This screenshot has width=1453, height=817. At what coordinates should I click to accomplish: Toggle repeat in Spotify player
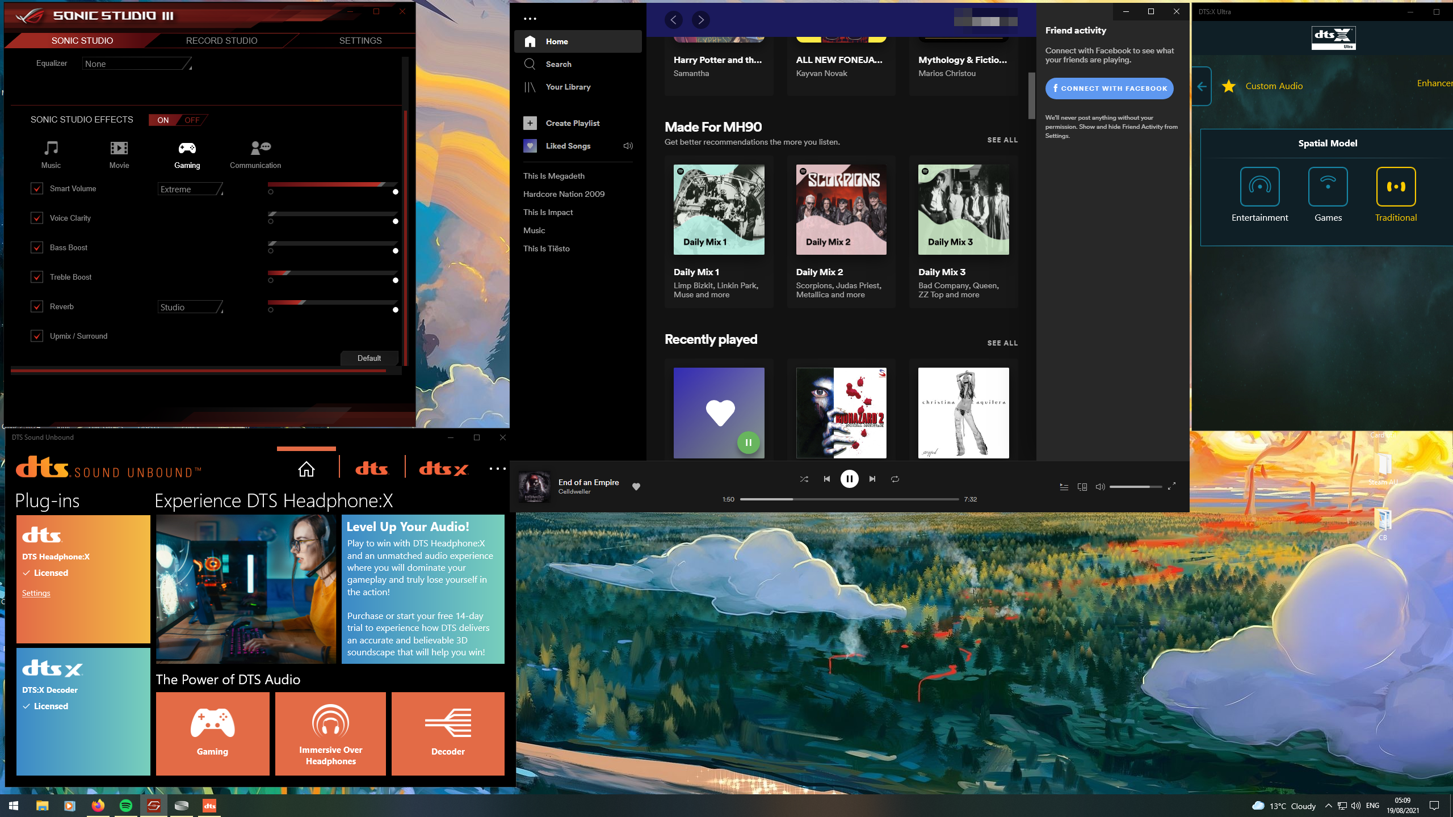pos(895,479)
